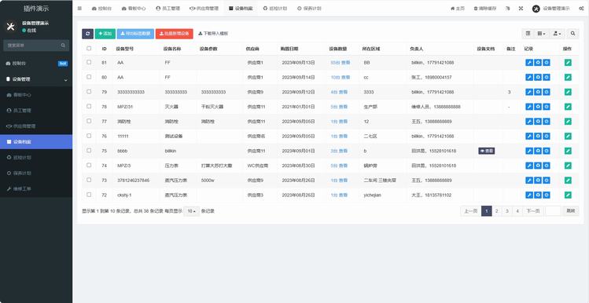Screen dimensions: 589x303
Task: Tick the select-all checkbox in table header
Action: [89, 49]
